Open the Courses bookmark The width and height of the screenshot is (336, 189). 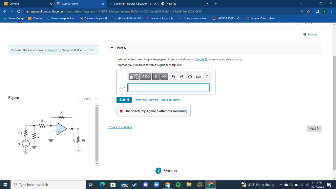coord(35,18)
